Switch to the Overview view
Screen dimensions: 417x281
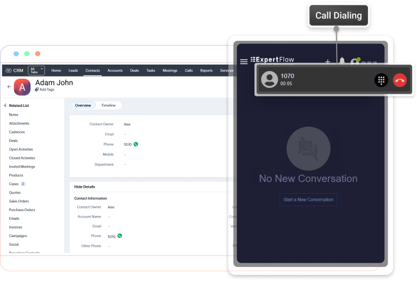click(x=83, y=105)
